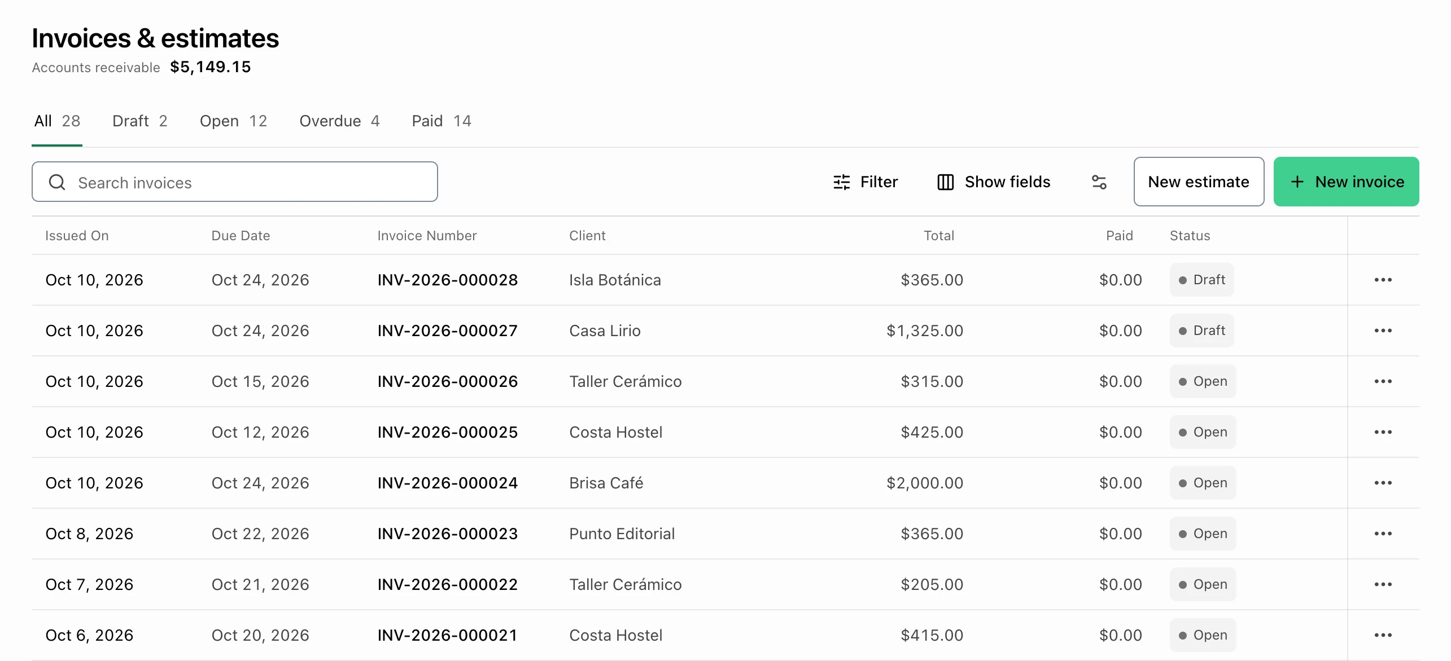Open invoice INV-2026-000024

(x=448, y=483)
